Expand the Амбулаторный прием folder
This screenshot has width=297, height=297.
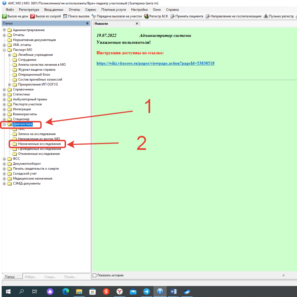click(x=4, y=99)
